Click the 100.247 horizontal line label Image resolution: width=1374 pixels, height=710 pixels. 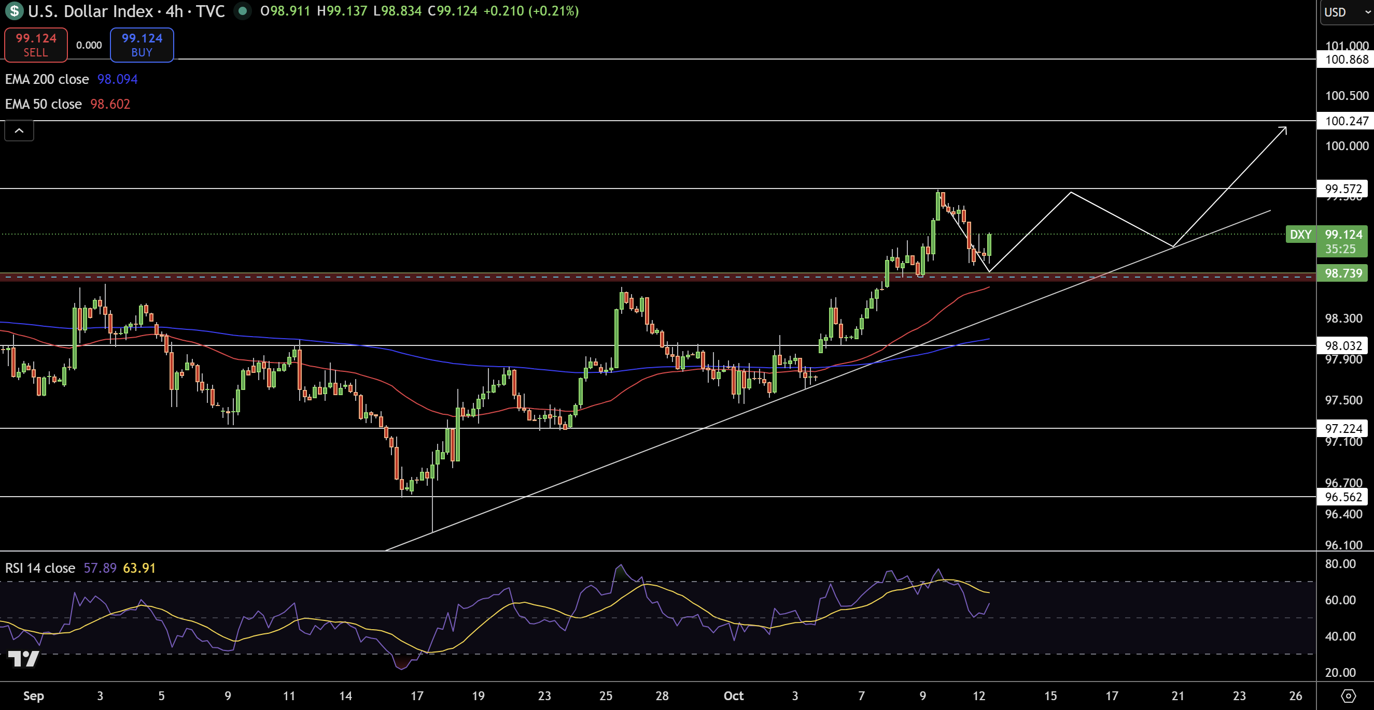1345,121
